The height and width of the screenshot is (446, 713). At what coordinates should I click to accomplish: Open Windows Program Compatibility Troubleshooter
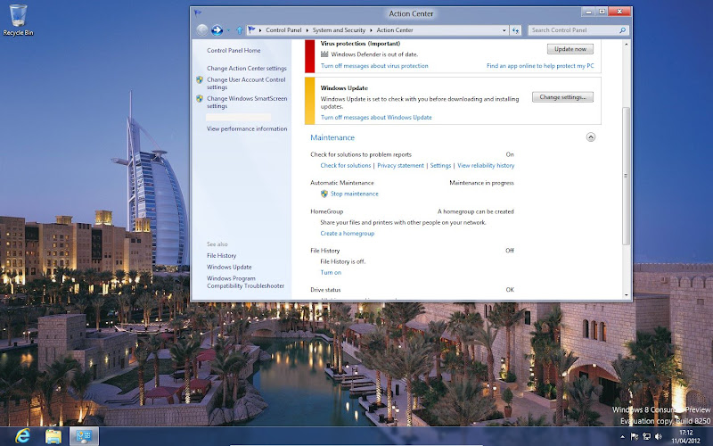(246, 282)
